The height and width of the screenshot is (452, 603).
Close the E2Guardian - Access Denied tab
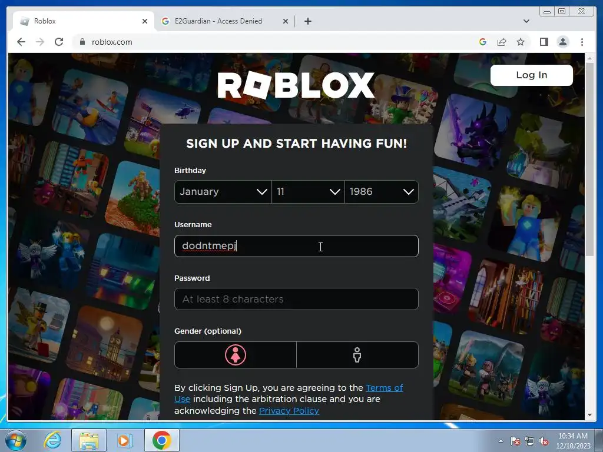point(286,21)
